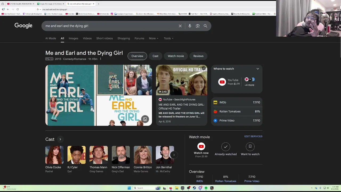The width and height of the screenshot is (341, 192).
Task: Close the active Google search browser tab
Action: click(94, 4)
